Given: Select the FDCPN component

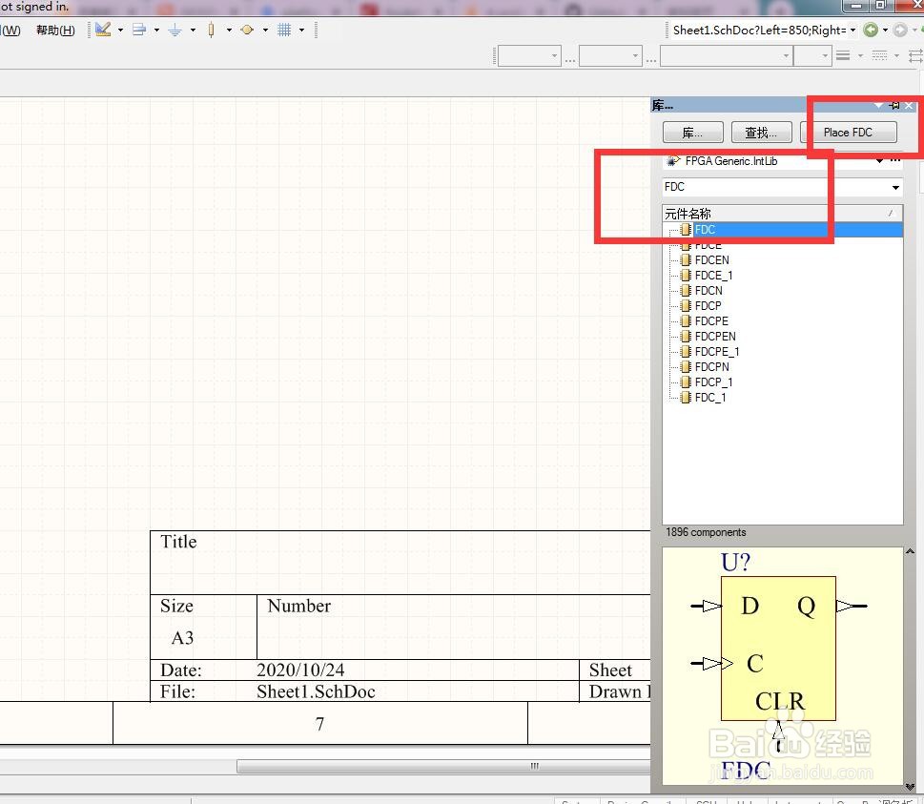Looking at the screenshot, I should pyautogui.click(x=712, y=366).
